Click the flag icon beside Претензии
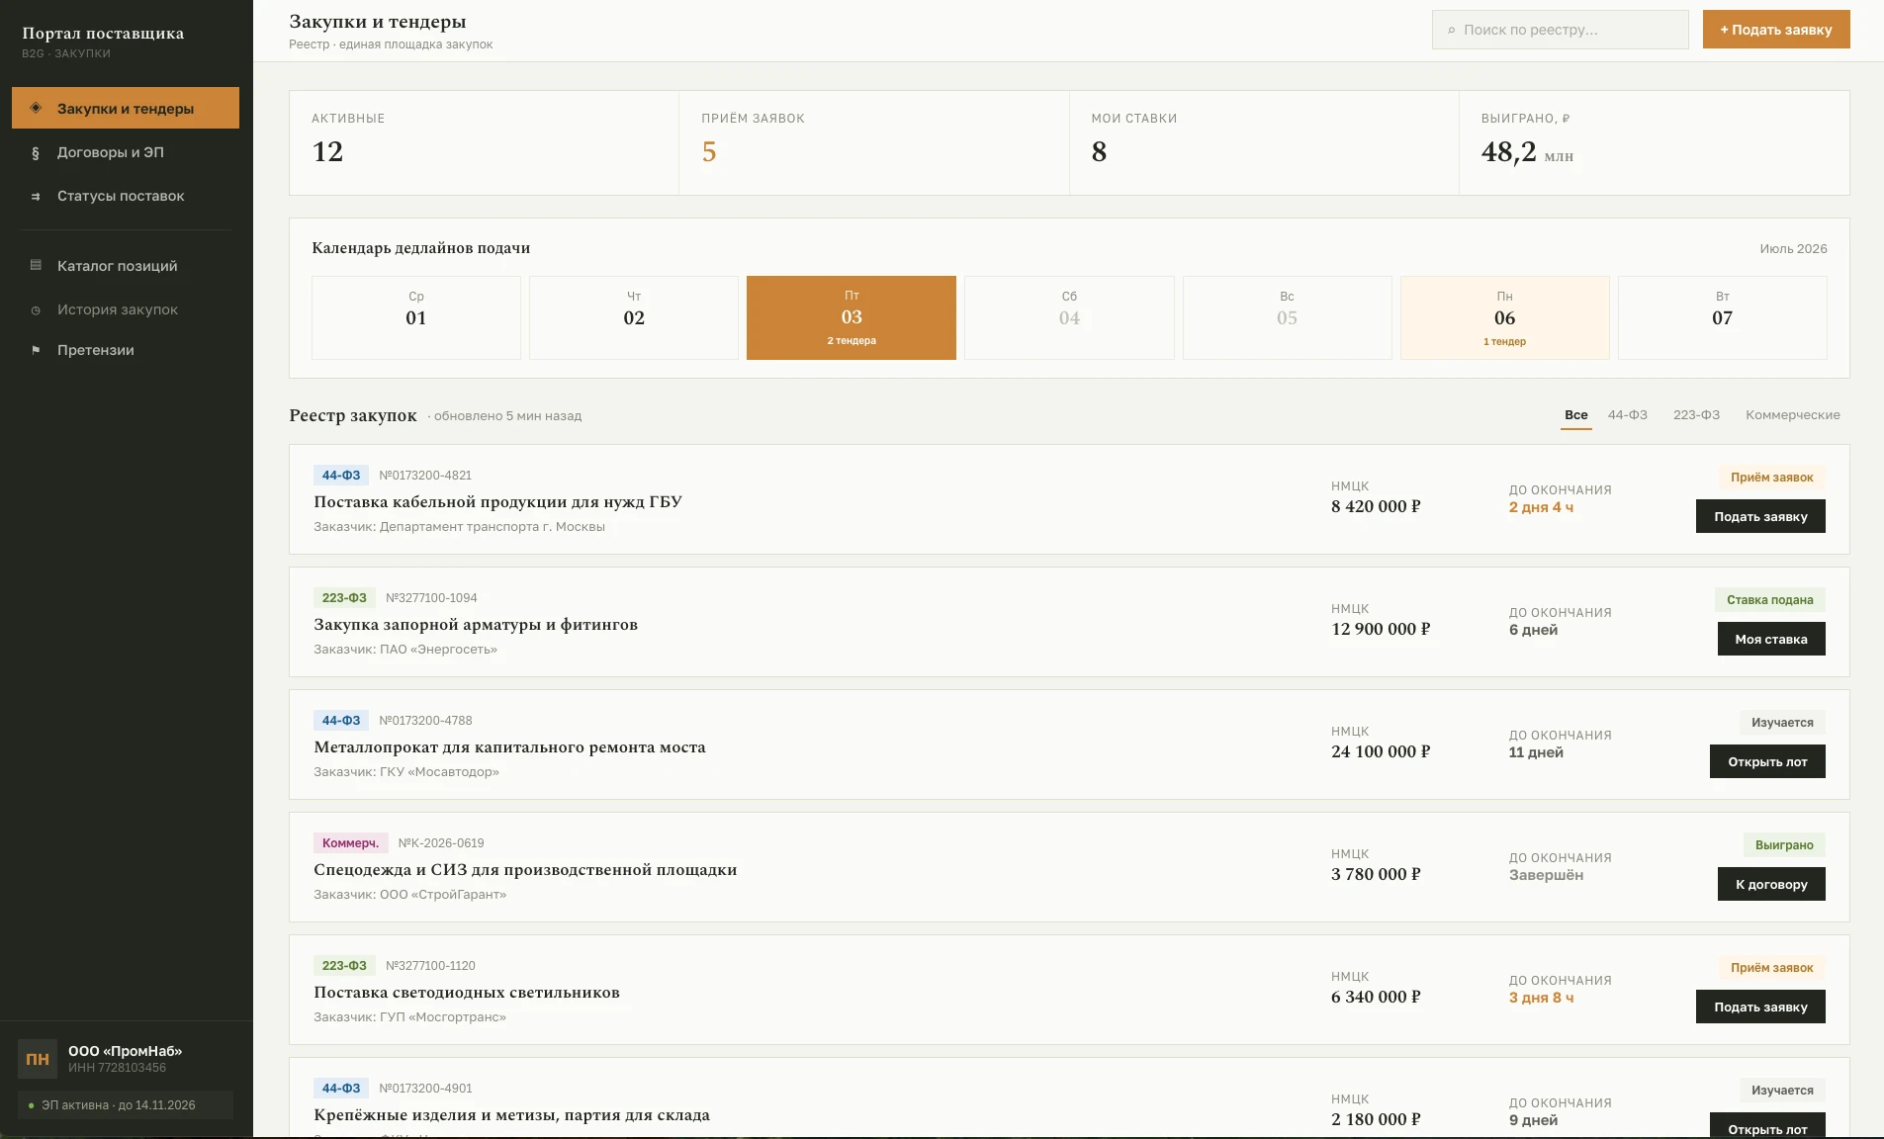 (36, 350)
